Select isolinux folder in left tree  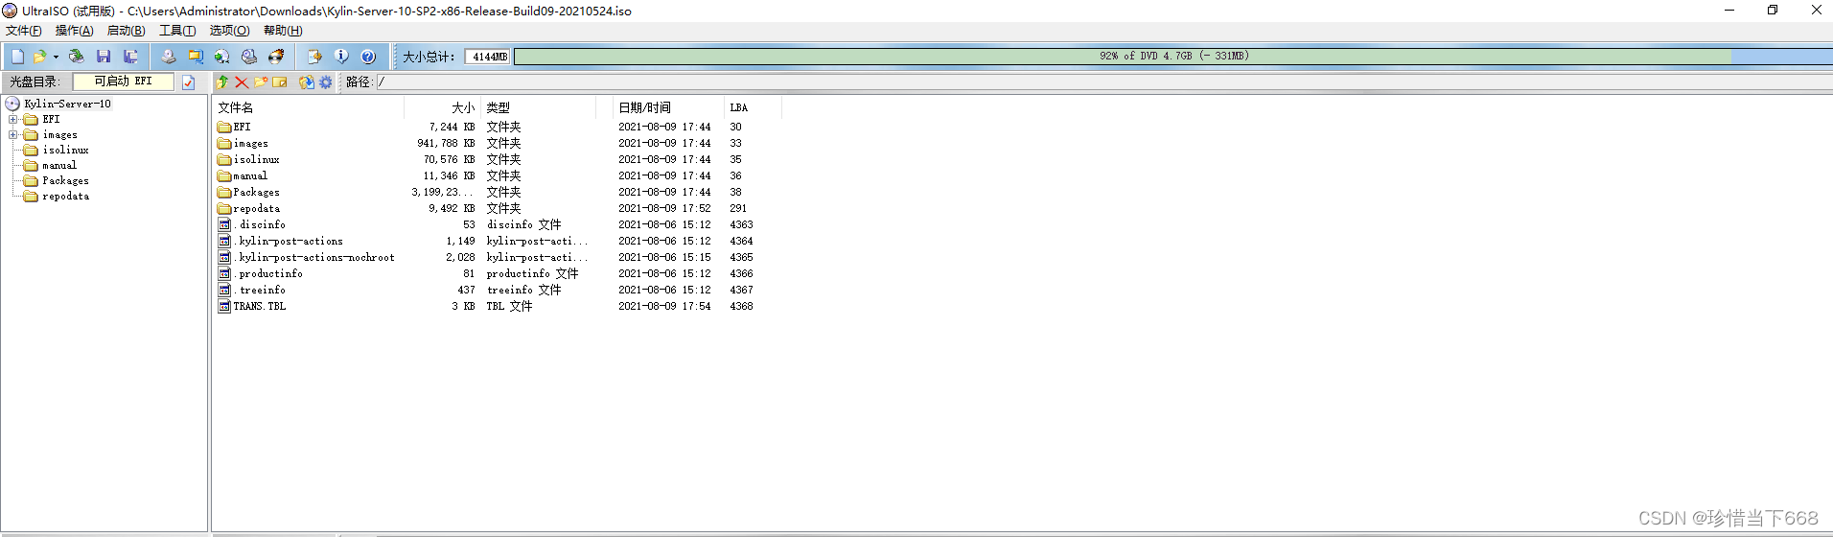coord(65,151)
